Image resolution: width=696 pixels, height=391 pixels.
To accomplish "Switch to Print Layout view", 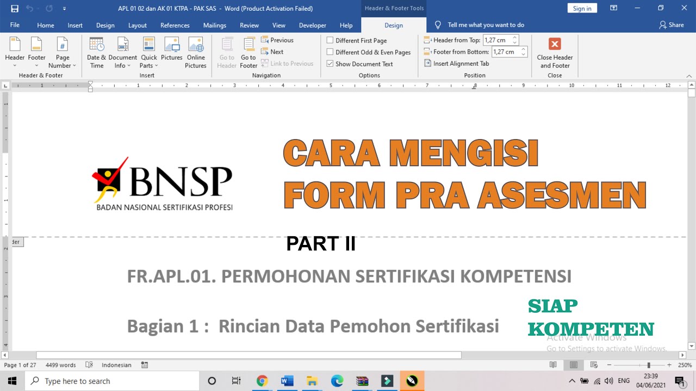I will pyautogui.click(x=573, y=365).
